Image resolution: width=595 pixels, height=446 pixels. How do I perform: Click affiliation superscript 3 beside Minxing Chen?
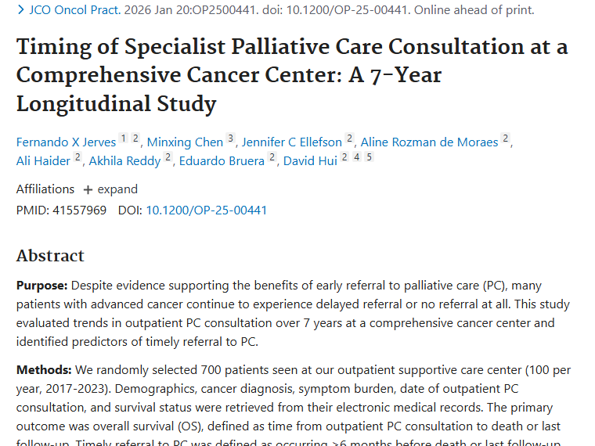pyautogui.click(x=230, y=138)
